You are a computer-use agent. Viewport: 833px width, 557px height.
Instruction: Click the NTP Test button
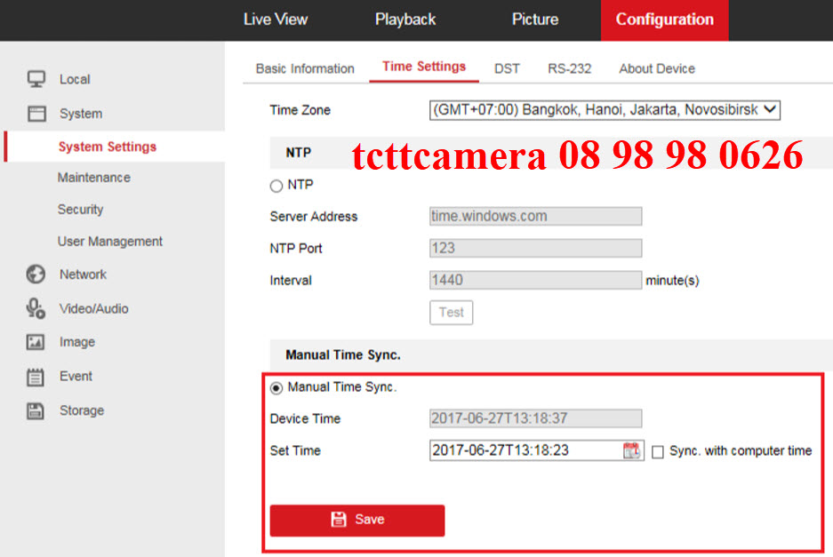tap(451, 313)
